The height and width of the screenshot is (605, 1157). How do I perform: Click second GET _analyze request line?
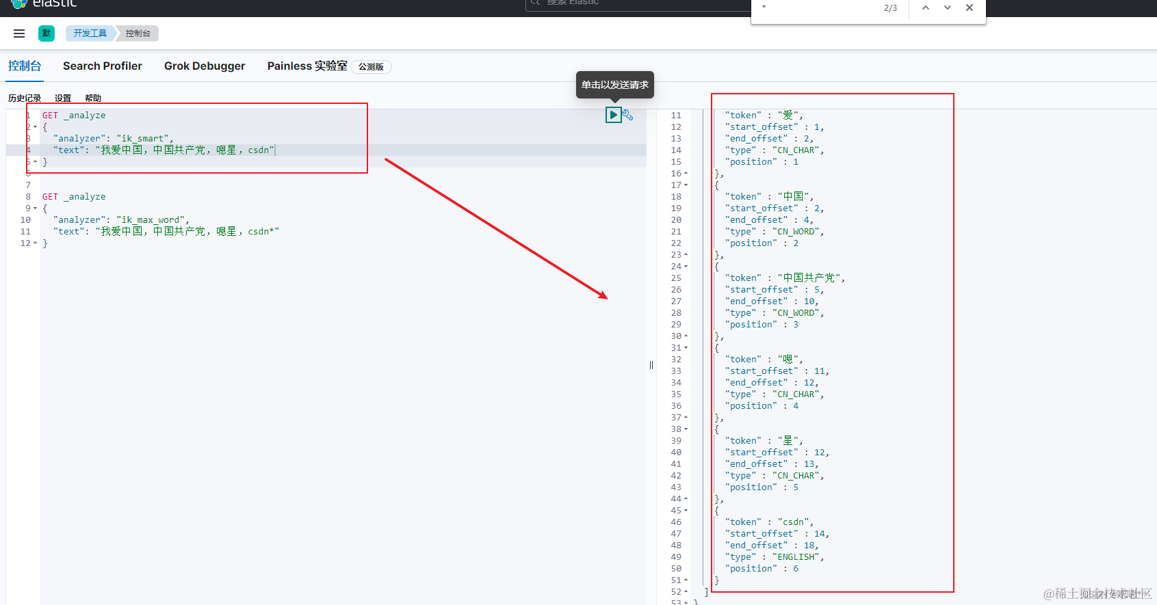click(x=74, y=197)
